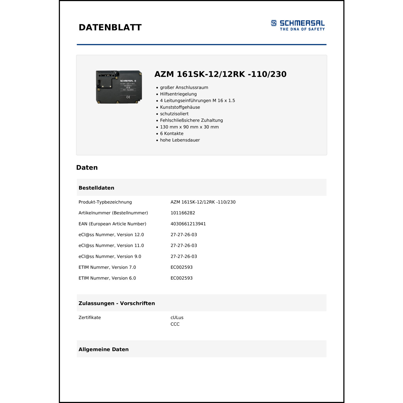The width and height of the screenshot is (403, 403).
Task: Click the Schmersal logo
Action: (x=298, y=25)
